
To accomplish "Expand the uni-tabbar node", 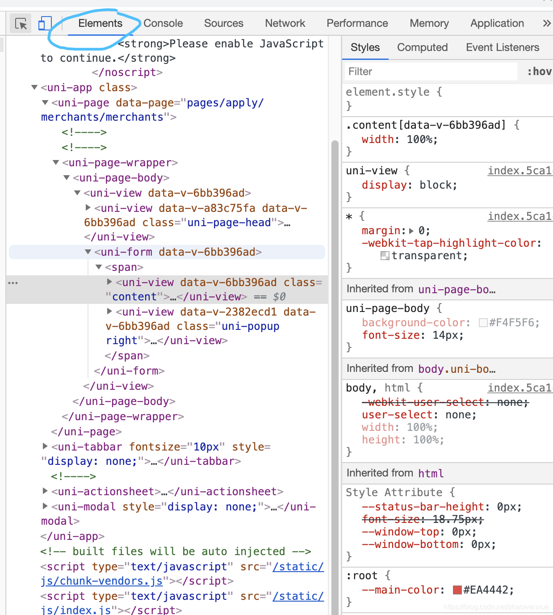I will (x=45, y=446).
